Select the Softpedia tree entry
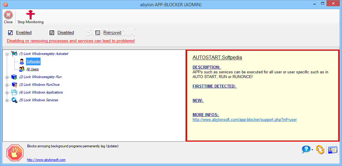The width and height of the screenshot is (342, 166). [x=33, y=61]
